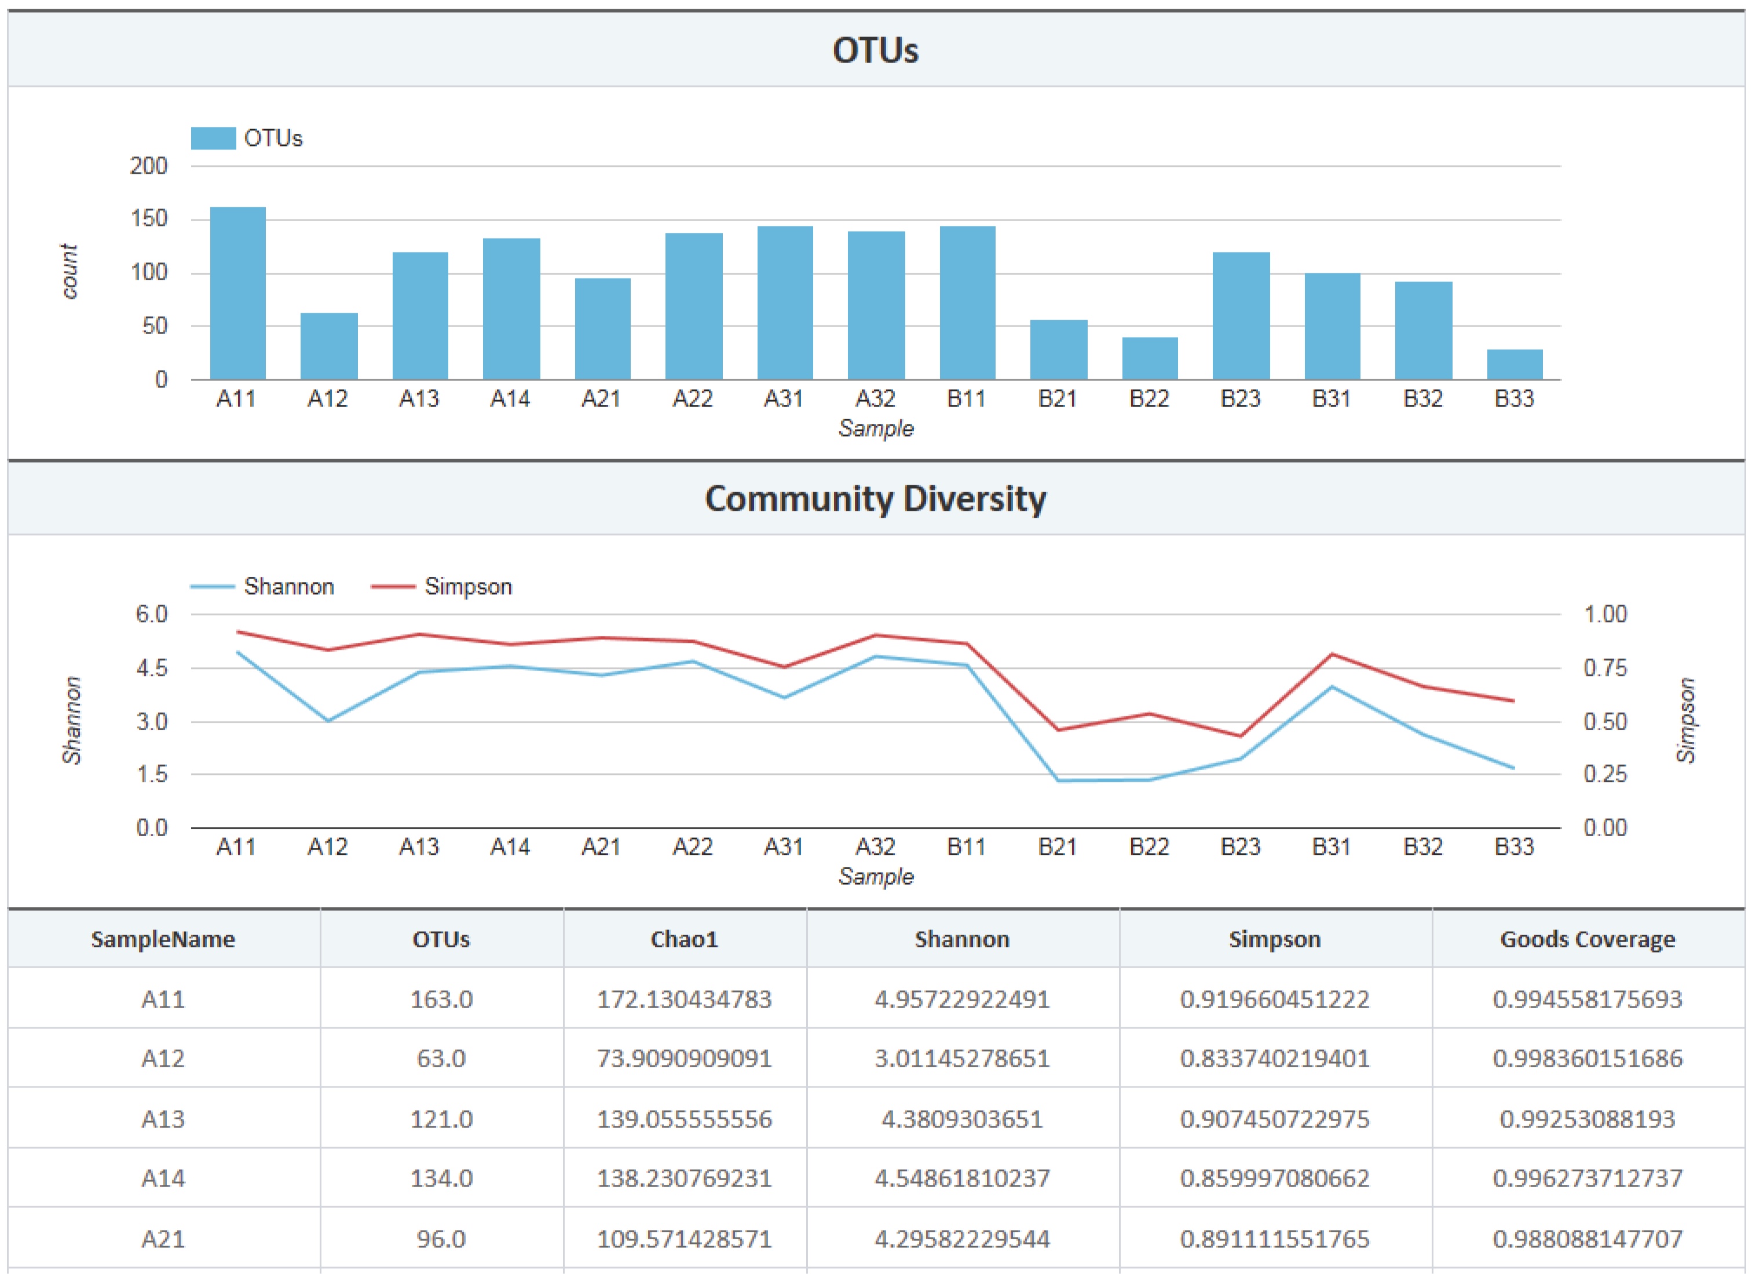Click the OTUs panel title
Screen dimensions: 1752x1274
875,50
